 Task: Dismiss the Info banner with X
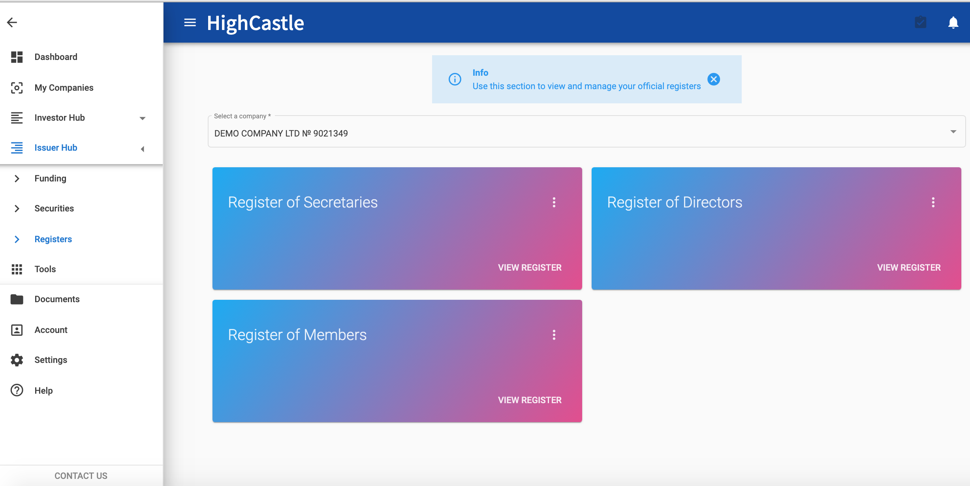pos(713,79)
